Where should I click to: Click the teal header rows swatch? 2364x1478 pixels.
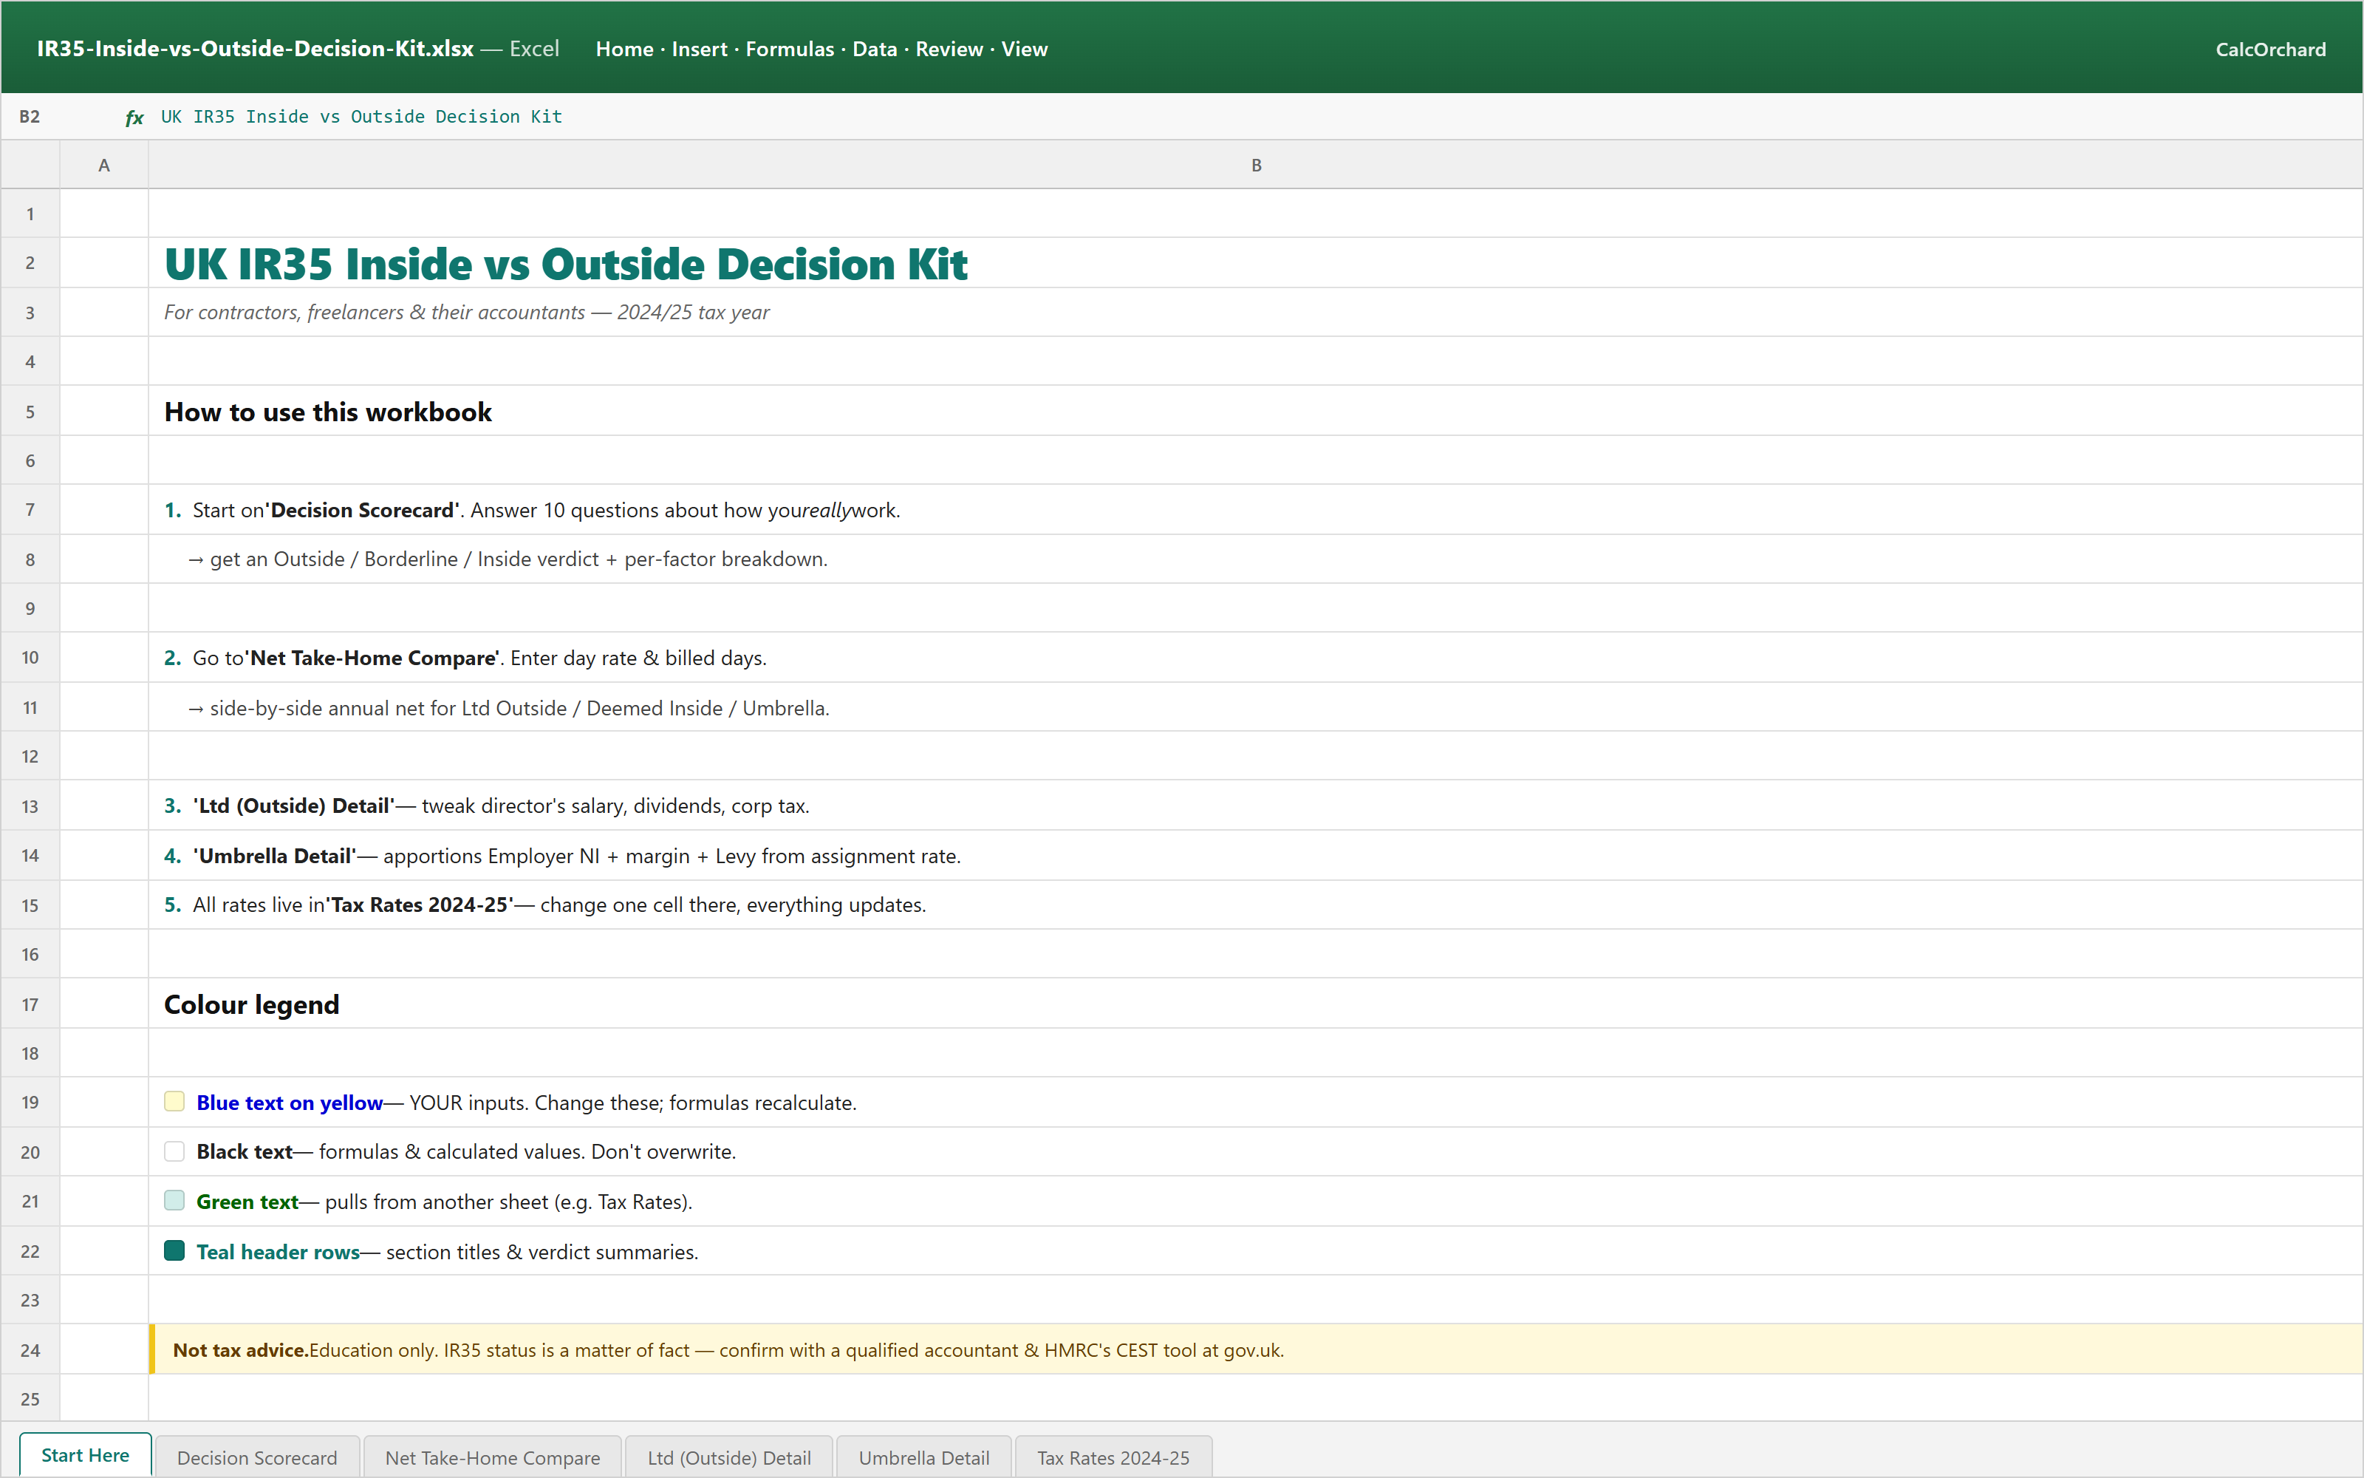(x=174, y=1250)
